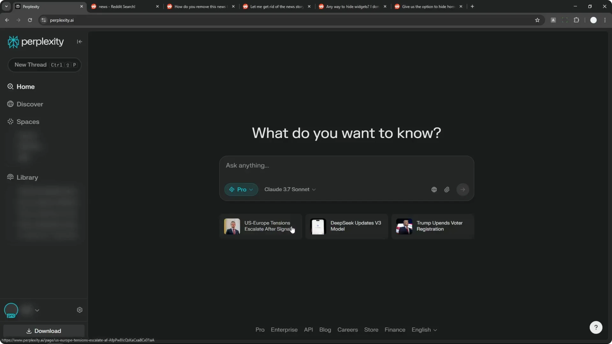Open the Home section in sidebar
The height and width of the screenshot is (344, 612).
pos(25,86)
